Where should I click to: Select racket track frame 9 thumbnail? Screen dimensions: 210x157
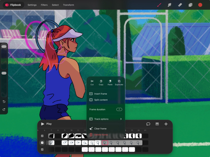65,143
